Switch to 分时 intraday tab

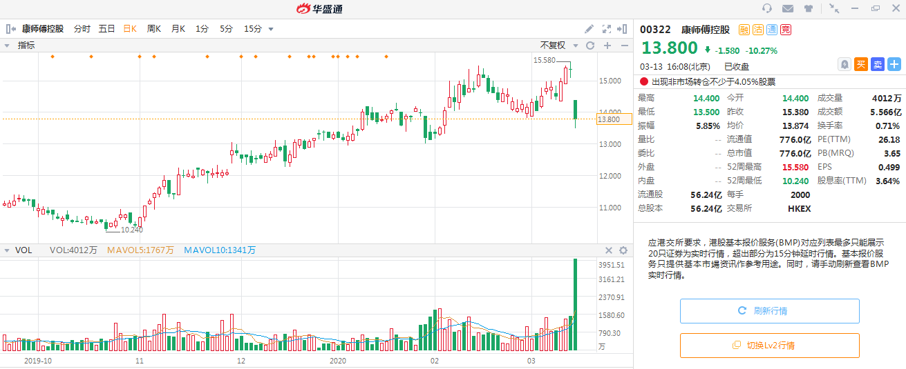coord(82,29)
